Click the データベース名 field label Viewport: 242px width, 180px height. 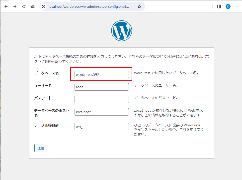[x=46, y=73]
